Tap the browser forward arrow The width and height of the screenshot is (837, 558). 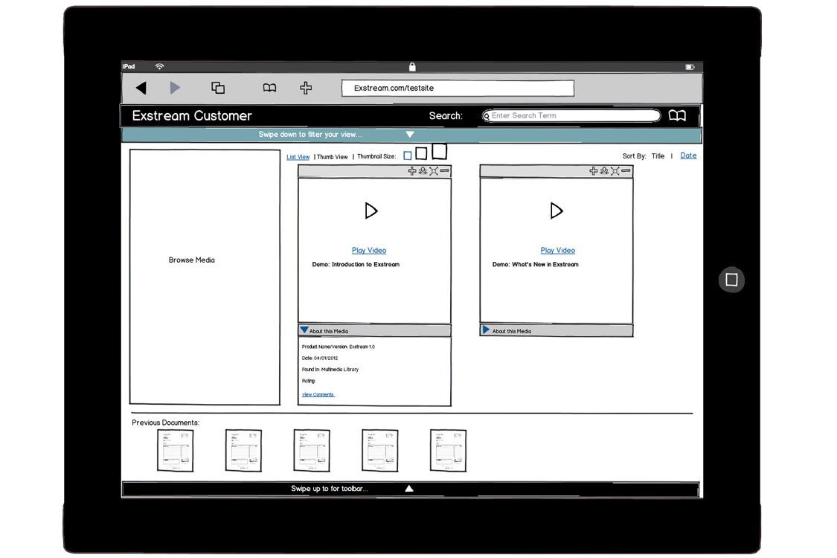[175, 88]
